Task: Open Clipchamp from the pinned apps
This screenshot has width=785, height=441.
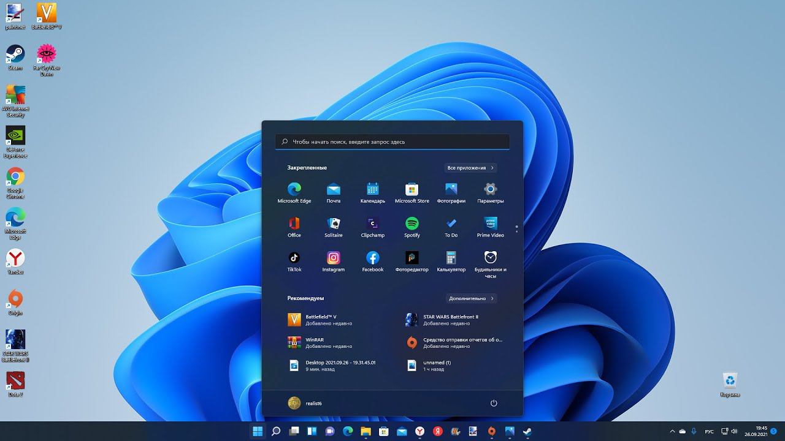Action: coord(373,227)
